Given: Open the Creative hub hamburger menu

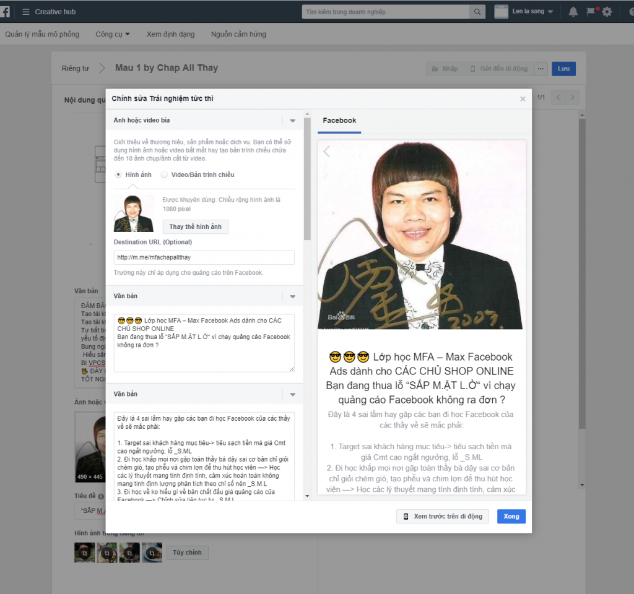Looking at the screenshot, I should [26, 12].
